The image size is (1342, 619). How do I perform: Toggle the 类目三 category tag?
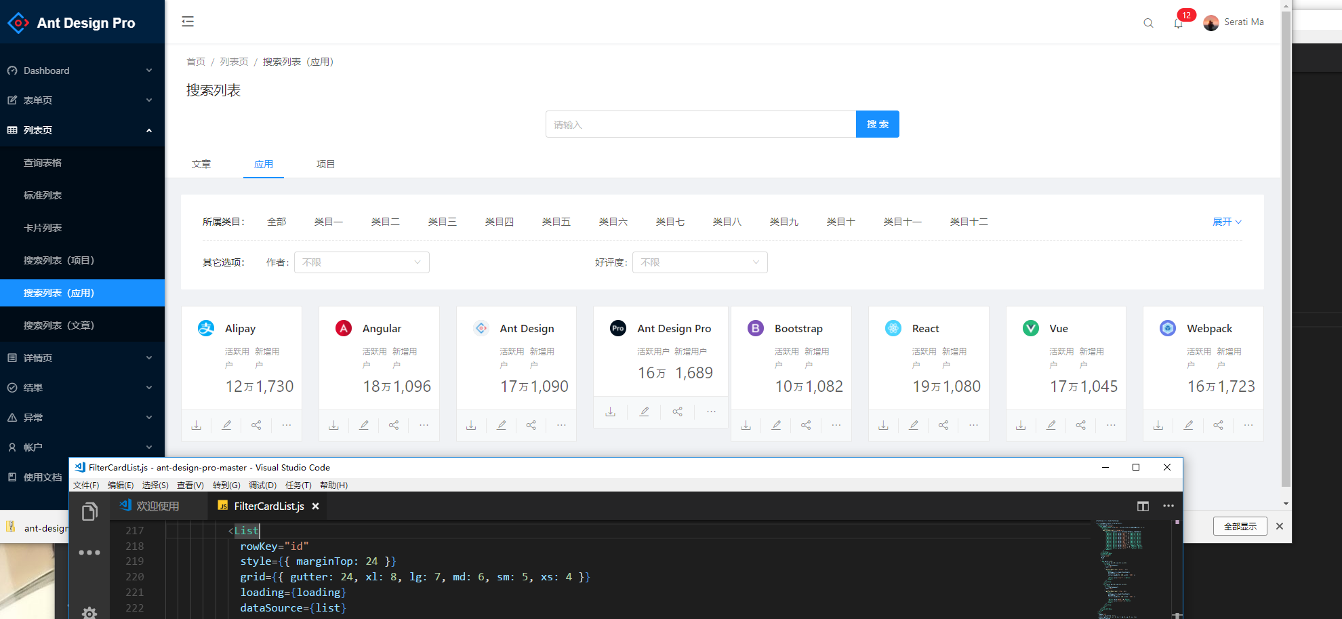tap(443, 222)
